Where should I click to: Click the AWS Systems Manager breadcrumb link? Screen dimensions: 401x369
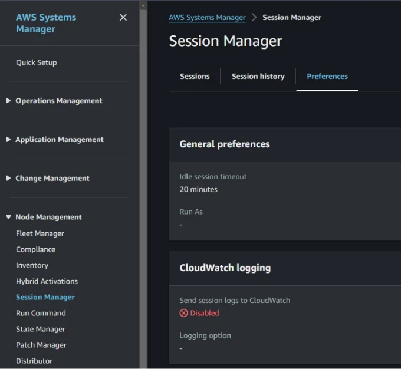pos(207,17)
